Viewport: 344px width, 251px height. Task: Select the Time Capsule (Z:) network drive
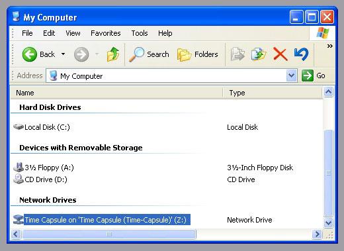click(x=107, y=220)
